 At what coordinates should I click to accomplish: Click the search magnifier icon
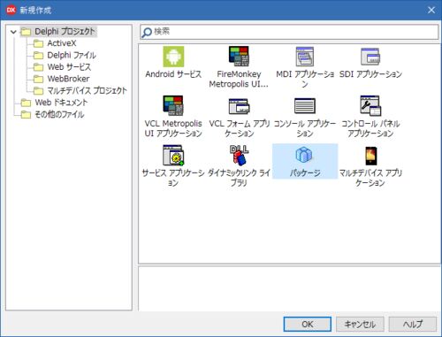pos(147,32)
